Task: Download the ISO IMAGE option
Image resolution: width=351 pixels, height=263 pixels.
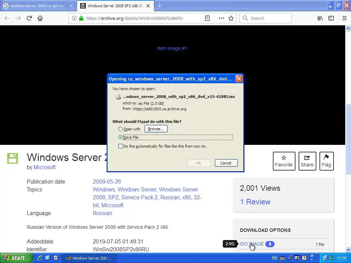Action: point(252,244)
